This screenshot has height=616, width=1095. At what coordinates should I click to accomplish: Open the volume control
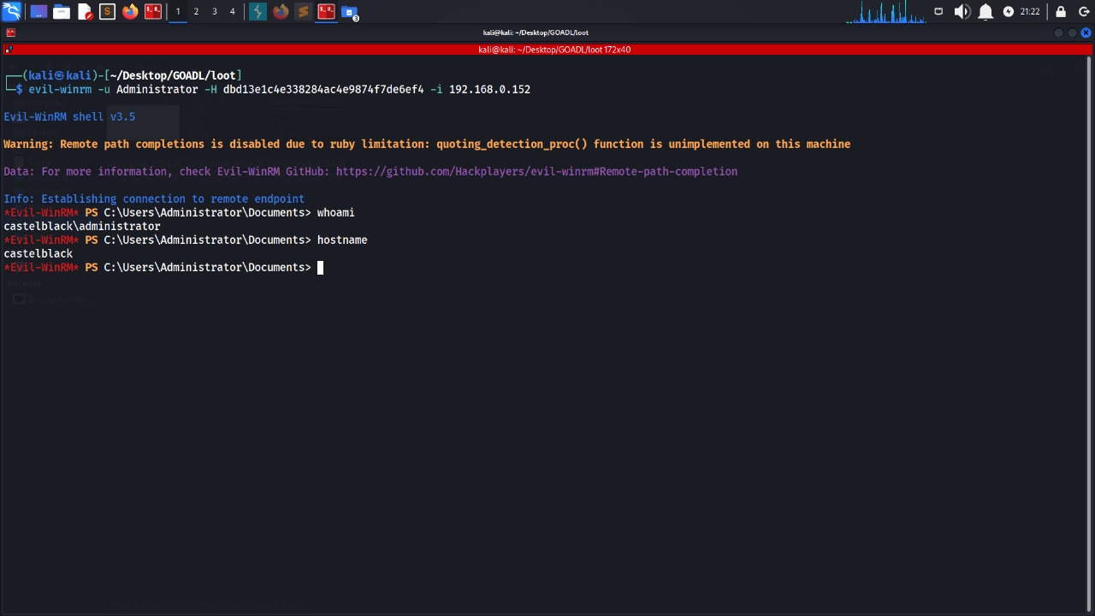click(962, 11)
